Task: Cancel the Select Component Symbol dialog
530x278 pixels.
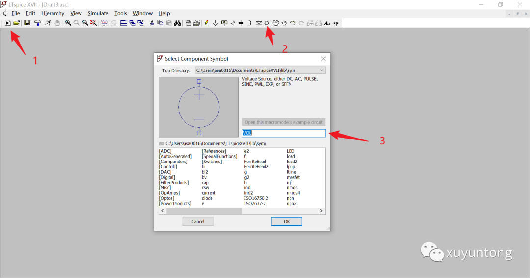Action: [x=198, y=221]
